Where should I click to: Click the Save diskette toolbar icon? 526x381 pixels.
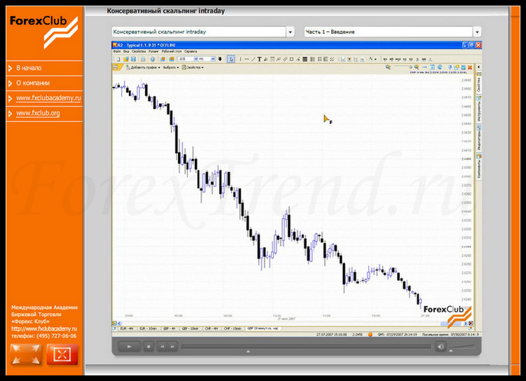tap(133, 59)
